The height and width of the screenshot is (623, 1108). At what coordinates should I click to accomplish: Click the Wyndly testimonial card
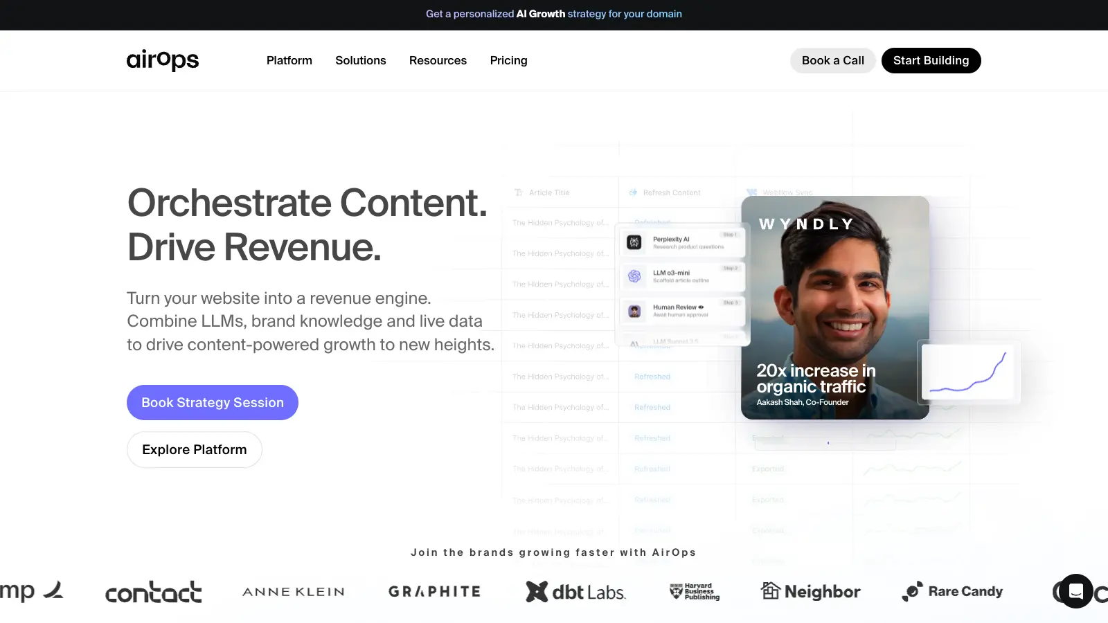pyautogui.click(x=834, y=308)
